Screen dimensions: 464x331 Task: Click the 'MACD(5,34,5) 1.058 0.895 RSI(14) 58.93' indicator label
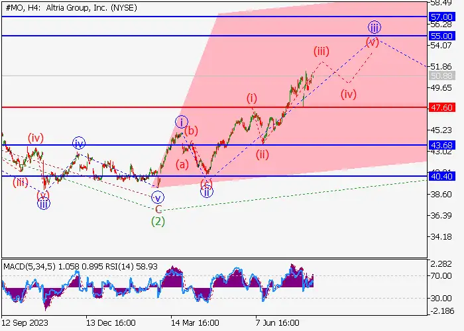tap(80, 267)
